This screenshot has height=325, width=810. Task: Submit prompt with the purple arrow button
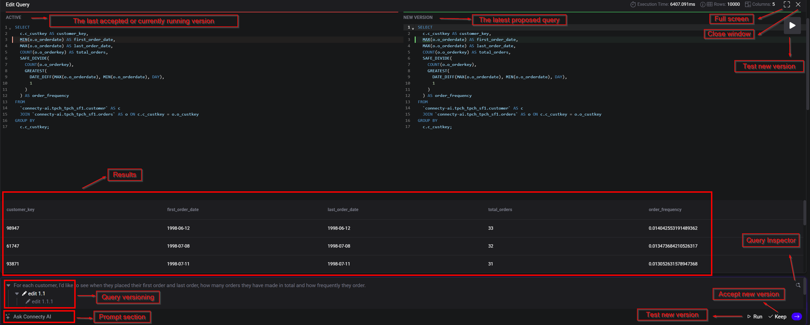tap(797, 316)
